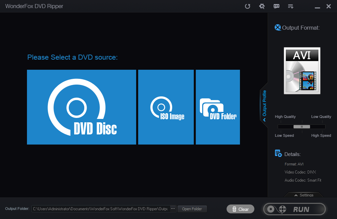Screen dimensions: 337x219
Task: Select the DVD Disc source option
Action: coord(81,107)
